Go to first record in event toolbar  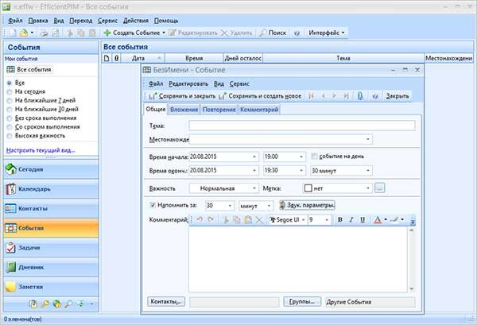(311, 96)
